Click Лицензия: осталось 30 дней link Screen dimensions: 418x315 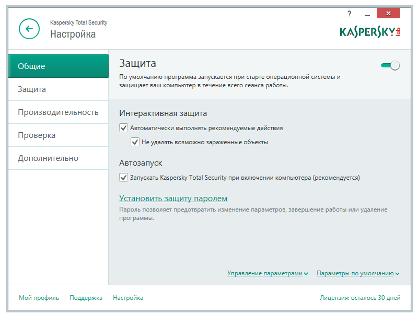click(x=360, y=298)
